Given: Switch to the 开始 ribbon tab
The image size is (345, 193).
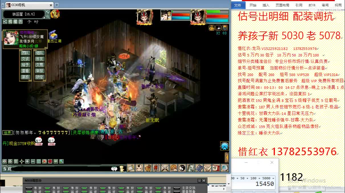Looking at the screenshot, I should pos(253,5).
